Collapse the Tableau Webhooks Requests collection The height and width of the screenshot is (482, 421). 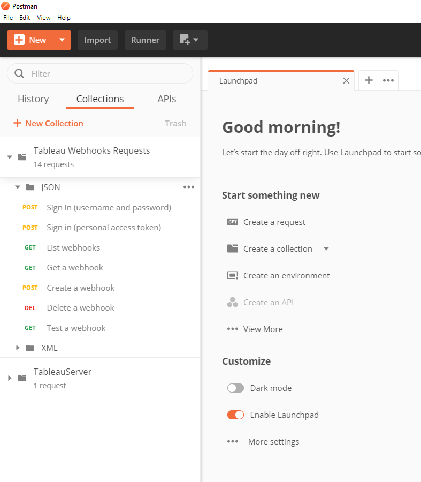10,157
